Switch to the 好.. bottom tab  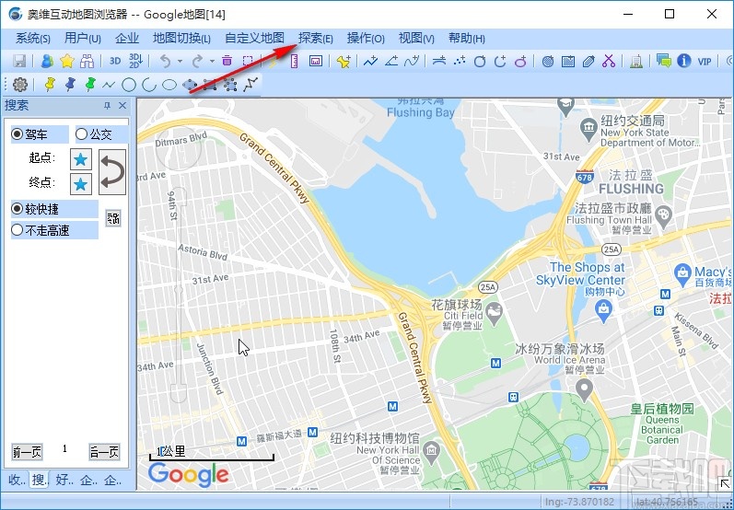[64, 480]
